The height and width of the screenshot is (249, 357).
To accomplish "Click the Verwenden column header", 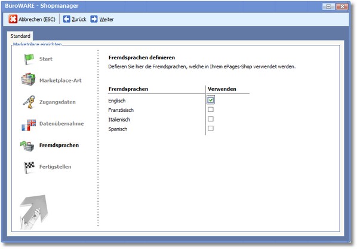I will pos(222,89).
